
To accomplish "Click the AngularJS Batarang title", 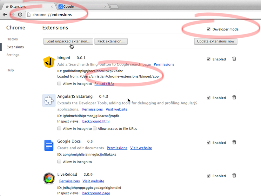I will point(75,97).
